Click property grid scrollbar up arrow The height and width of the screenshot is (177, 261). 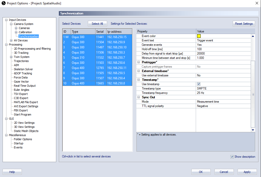coord(253,36)
